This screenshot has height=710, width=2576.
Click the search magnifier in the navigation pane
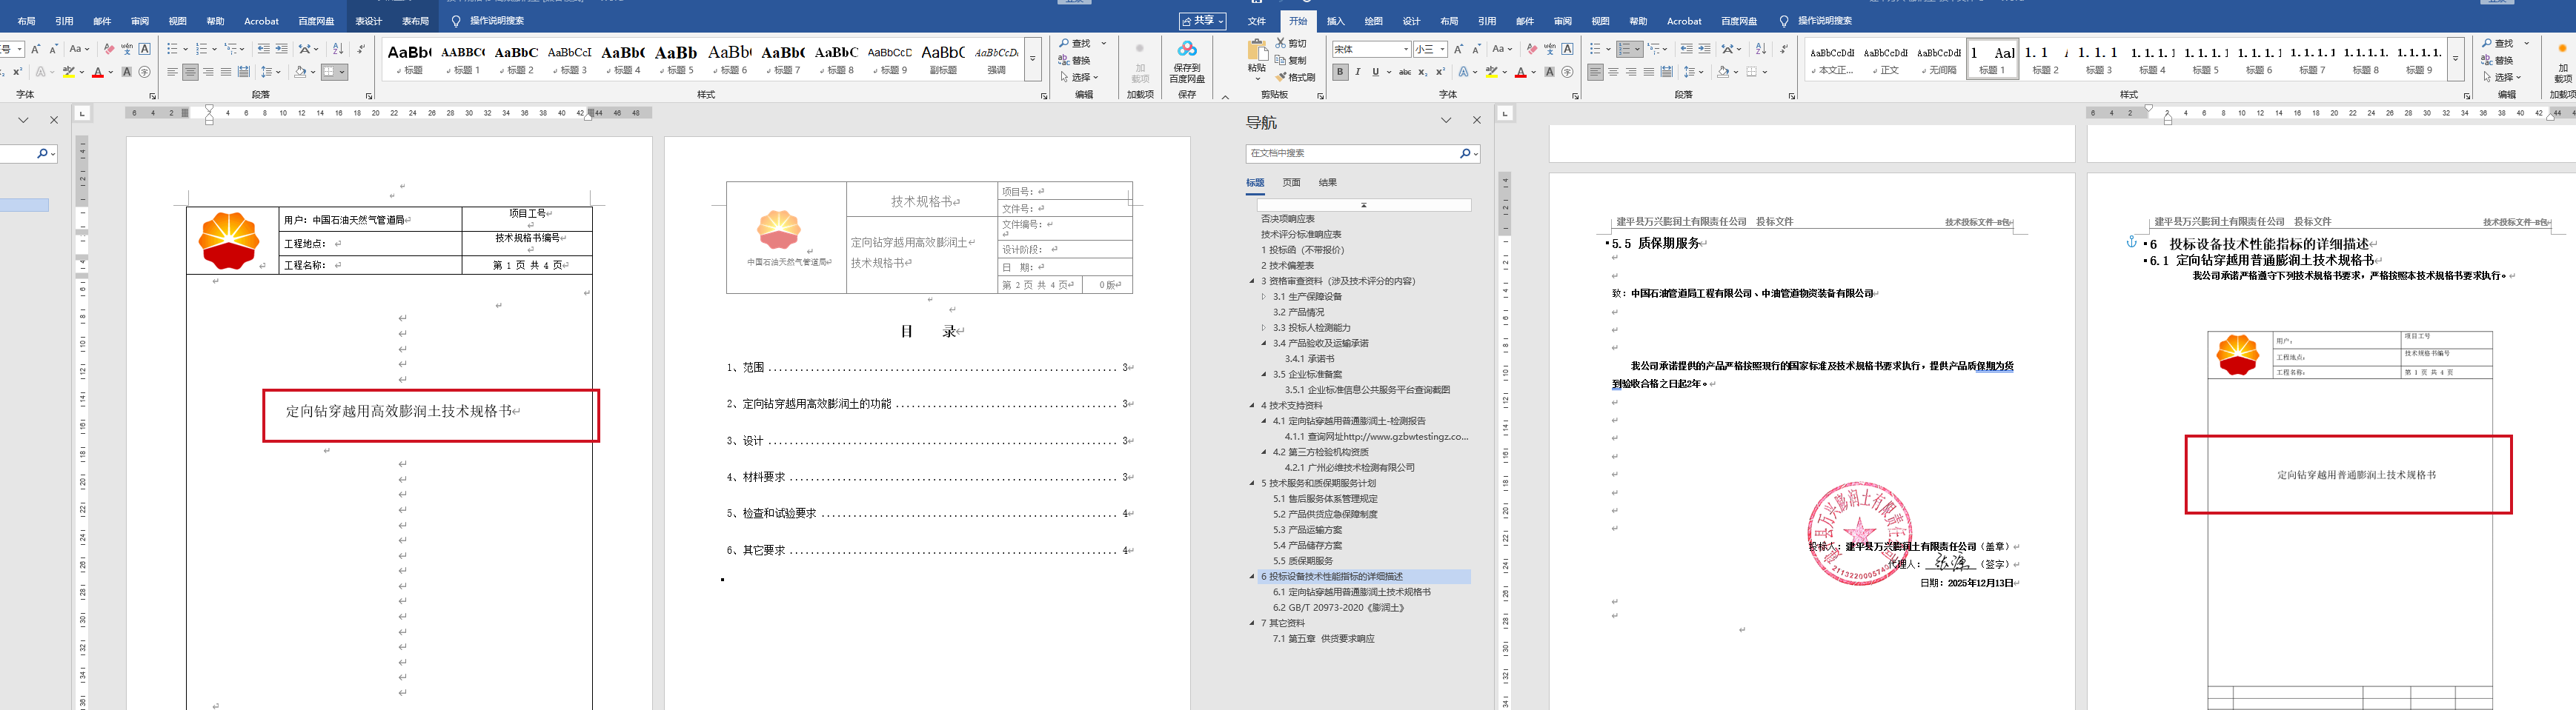1465,154
